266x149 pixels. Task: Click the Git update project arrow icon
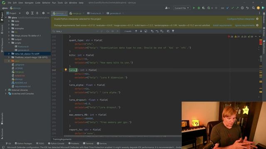228,8
